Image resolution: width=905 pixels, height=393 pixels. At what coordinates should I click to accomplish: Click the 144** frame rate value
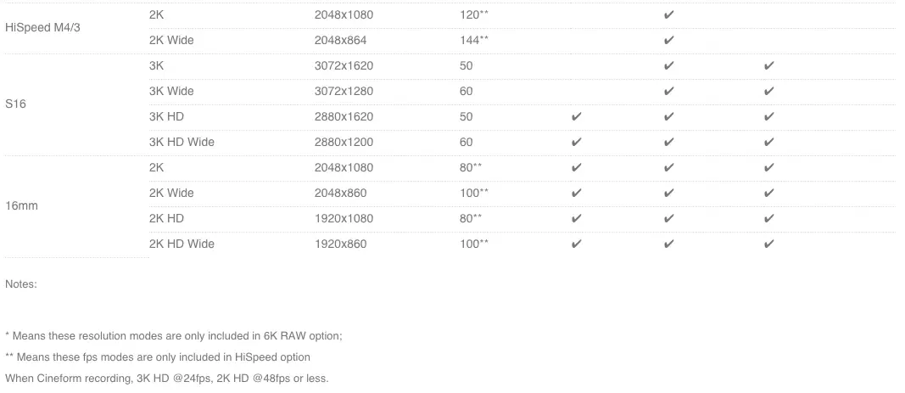coord(474,41)
